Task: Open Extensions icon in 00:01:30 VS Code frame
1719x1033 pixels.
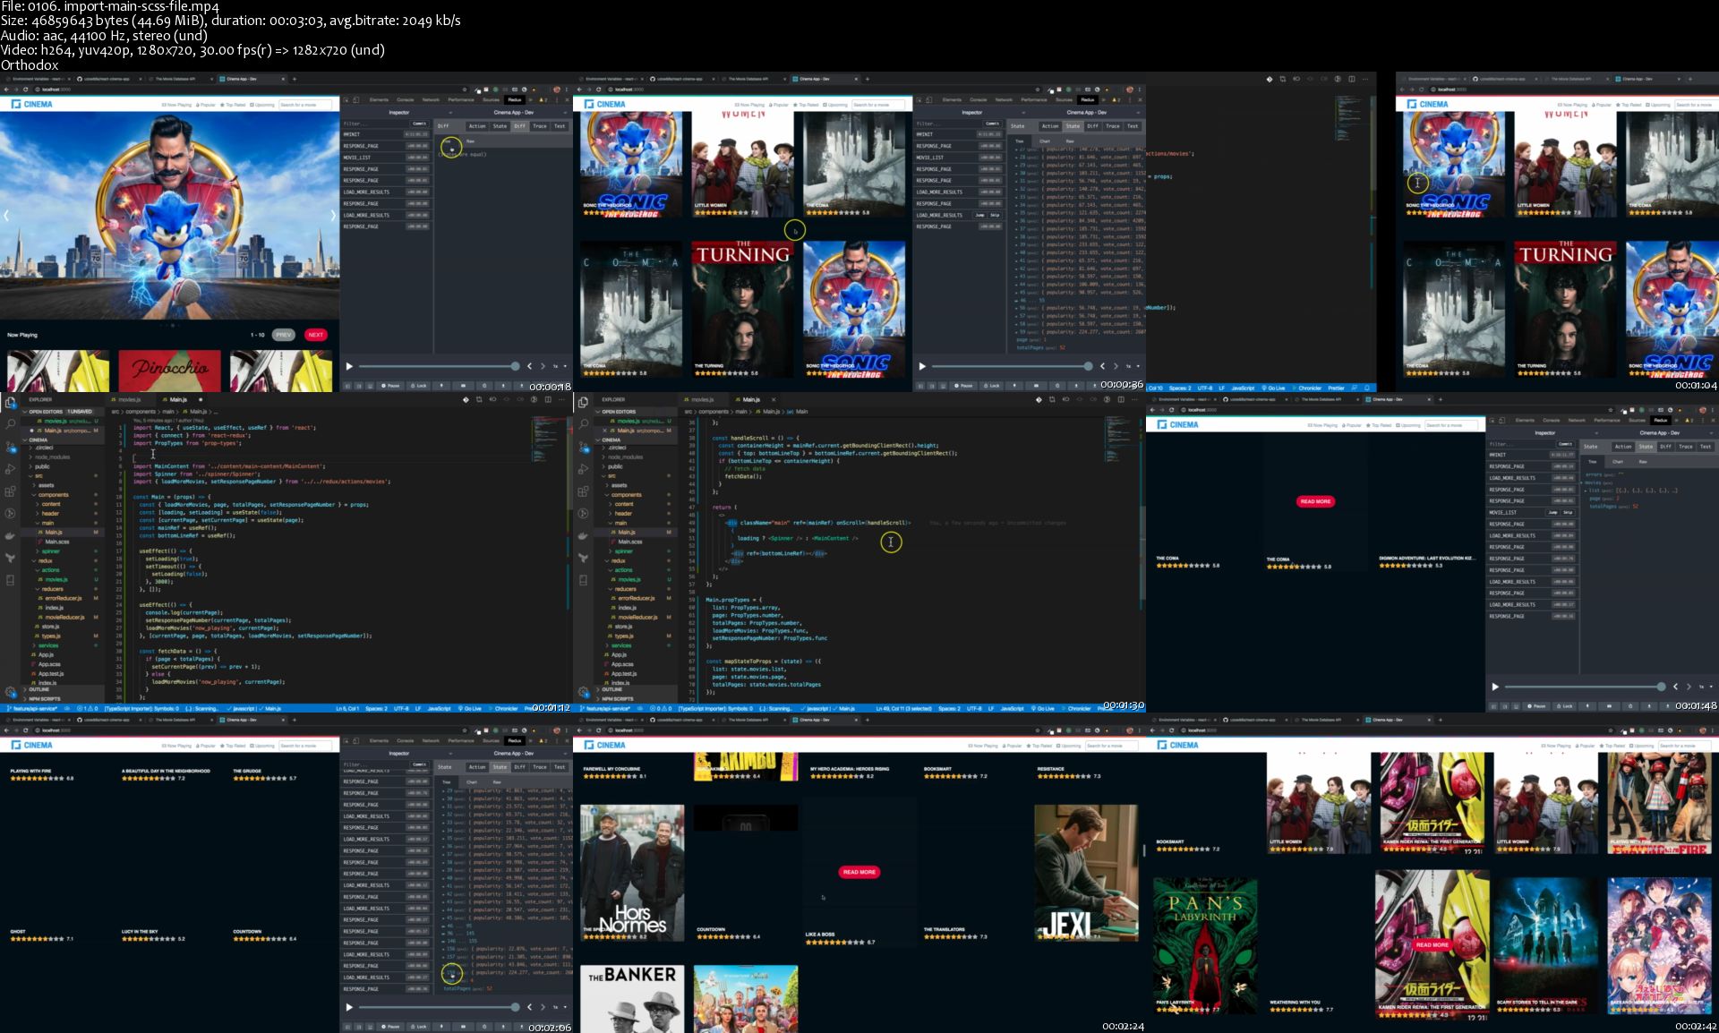Action: [583, 491]
